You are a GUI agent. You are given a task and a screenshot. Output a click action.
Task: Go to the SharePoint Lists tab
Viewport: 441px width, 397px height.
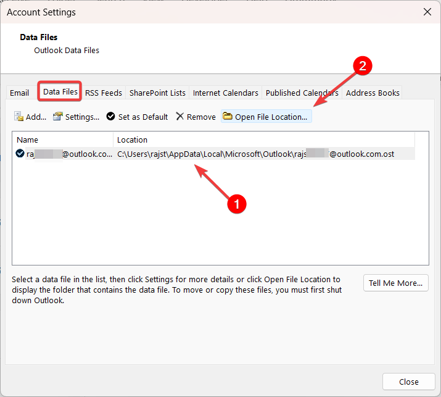coord(157,93)
